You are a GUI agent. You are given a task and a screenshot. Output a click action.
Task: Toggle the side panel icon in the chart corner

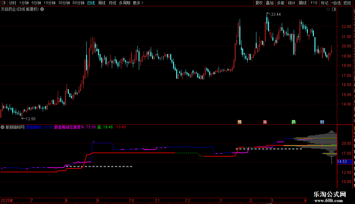click(x=334, y=9)
